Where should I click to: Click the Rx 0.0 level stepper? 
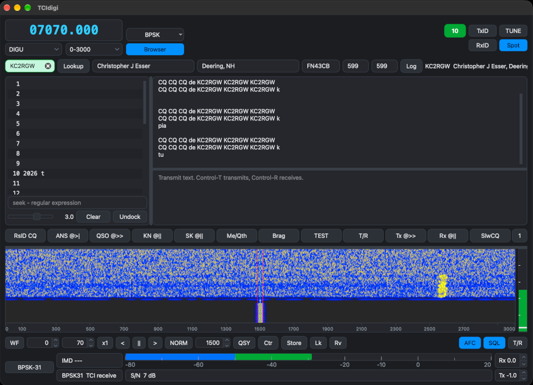pos(511,360)
